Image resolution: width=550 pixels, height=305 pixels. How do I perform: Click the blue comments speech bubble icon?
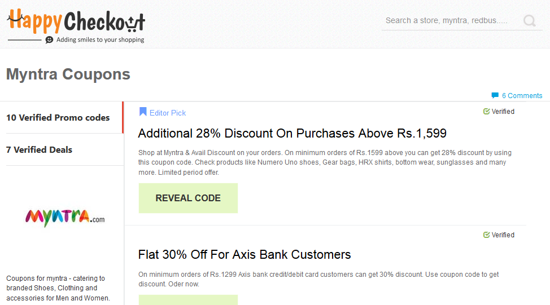(495, 95)
